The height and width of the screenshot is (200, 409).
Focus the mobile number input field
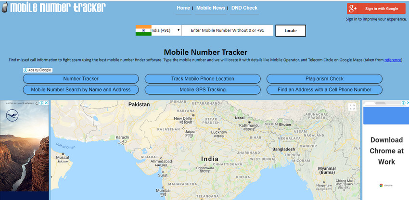pyautogui.click(x=227, y=31)
